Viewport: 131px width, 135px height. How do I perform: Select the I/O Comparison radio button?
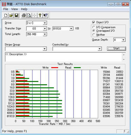[93, 27]
